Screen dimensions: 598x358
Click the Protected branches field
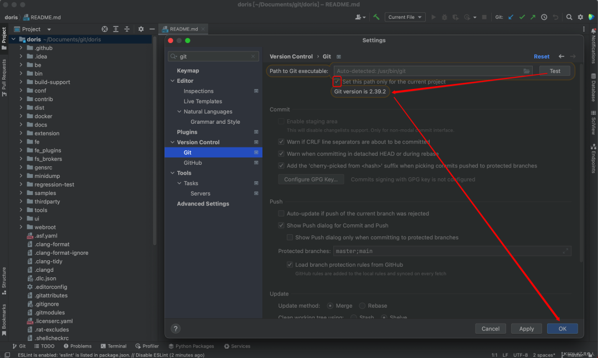pos(452,251)
